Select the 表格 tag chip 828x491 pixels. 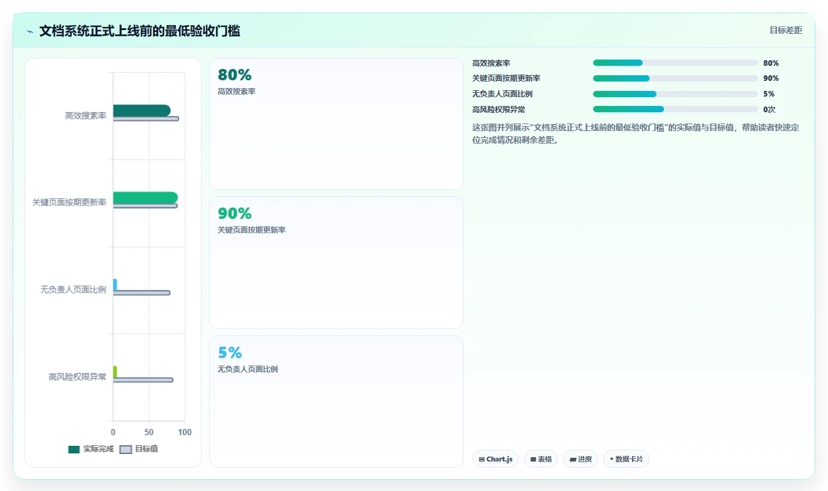pos(541,459)
